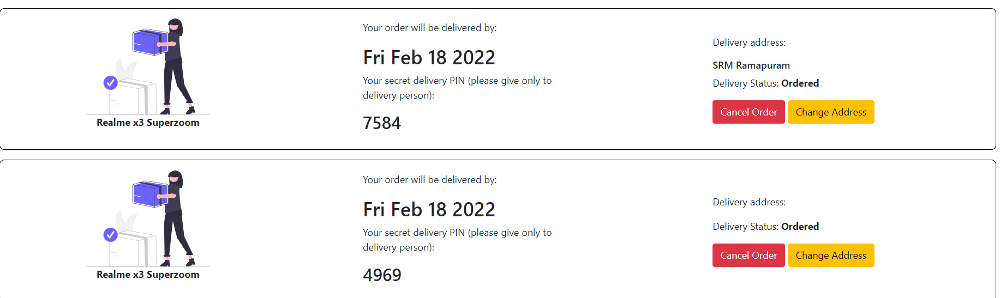Screen dimensions: 1000x298
Task: Click the first order's Ordered delivery status
Action: tap(800, 83)
